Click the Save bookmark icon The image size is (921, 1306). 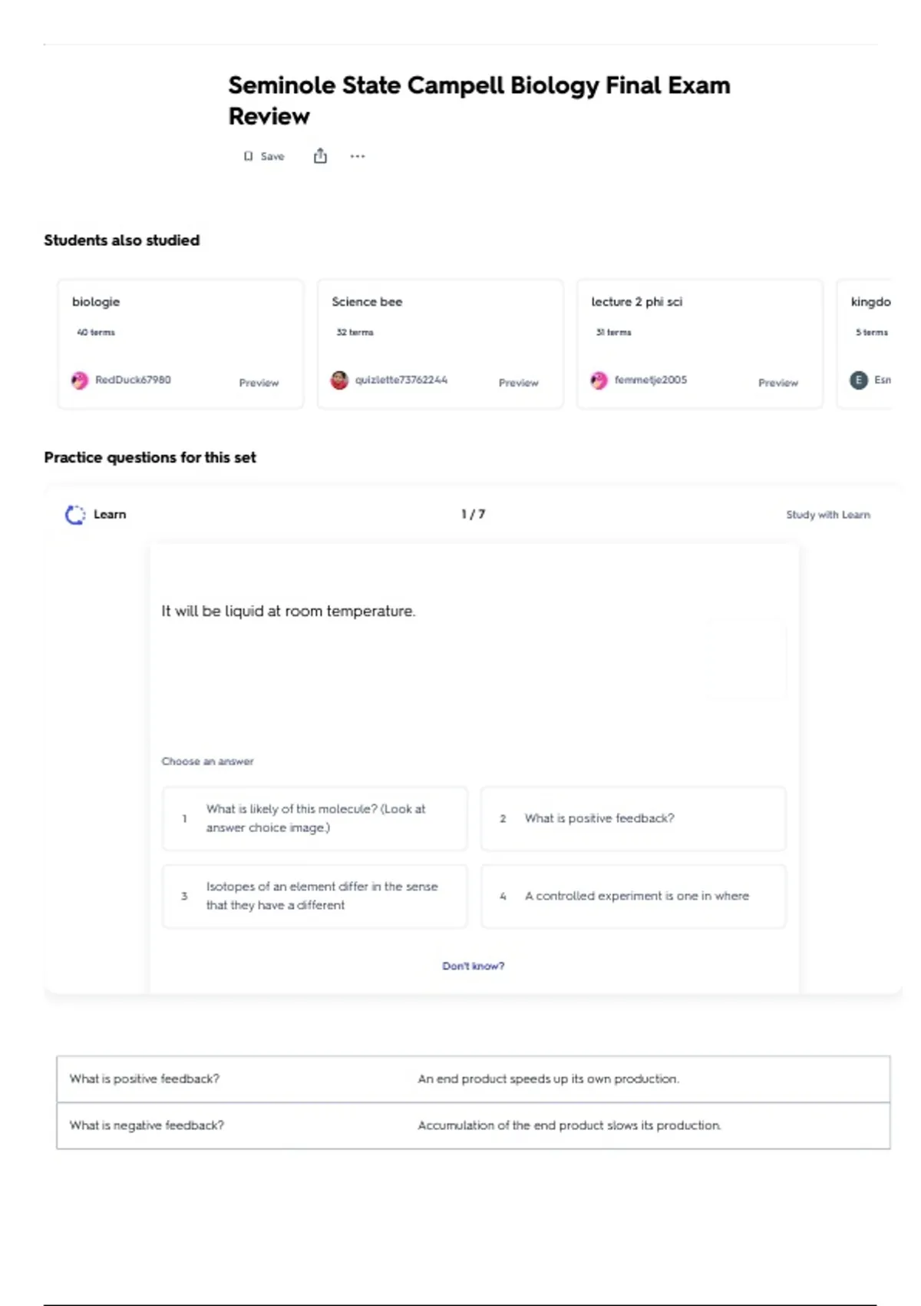point(248,156)
